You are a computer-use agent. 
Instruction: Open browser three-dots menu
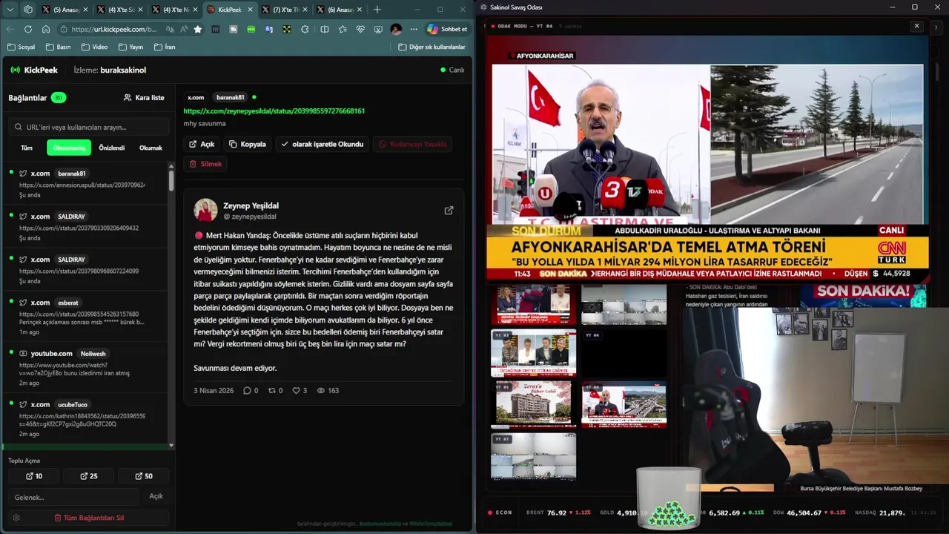[x=413, y=29]
